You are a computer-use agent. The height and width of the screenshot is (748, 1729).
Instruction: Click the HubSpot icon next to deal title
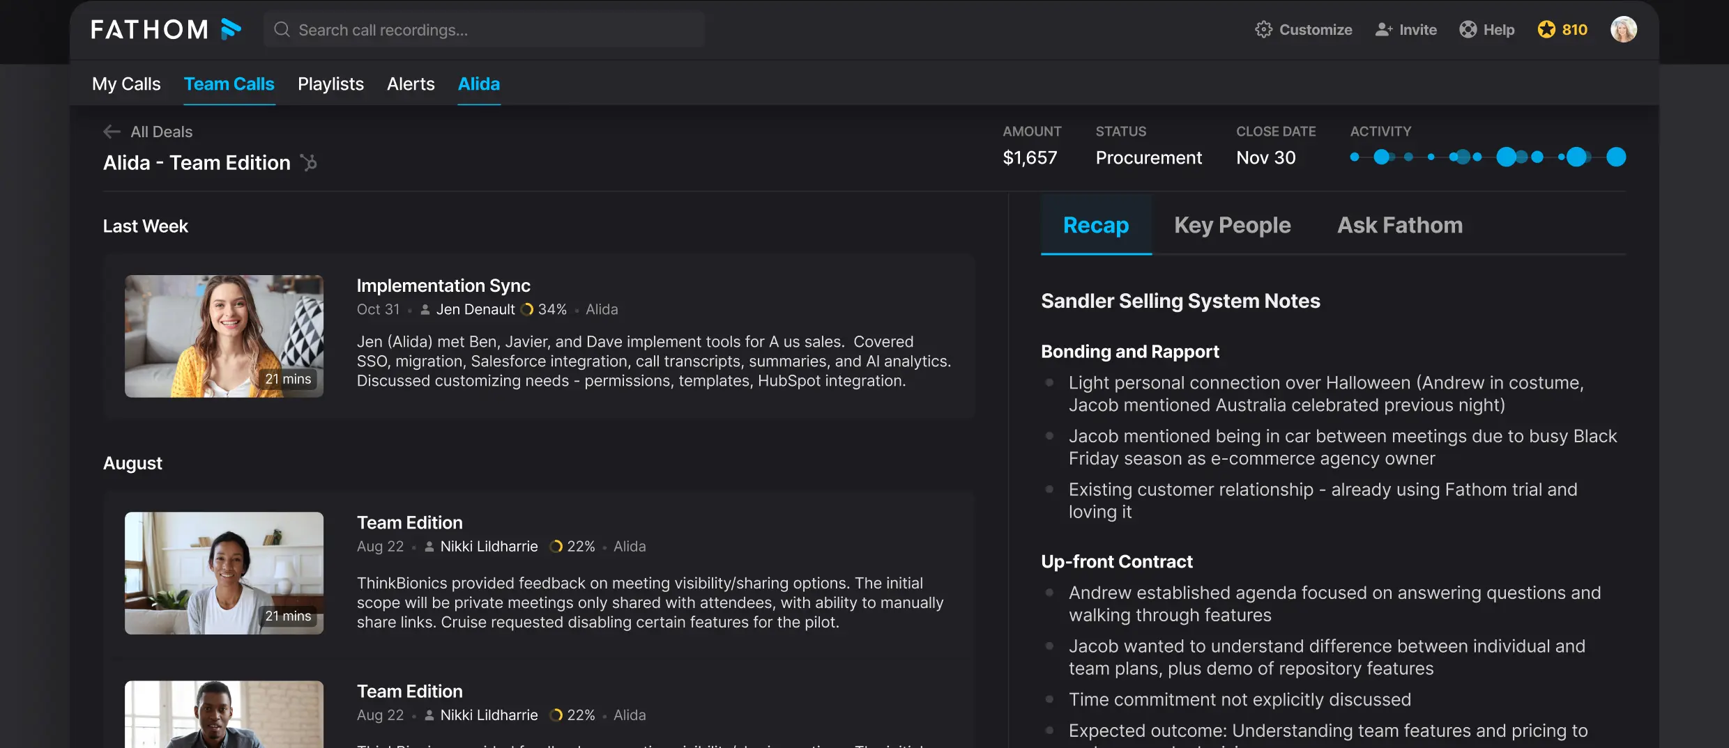(x=308, y=162)
